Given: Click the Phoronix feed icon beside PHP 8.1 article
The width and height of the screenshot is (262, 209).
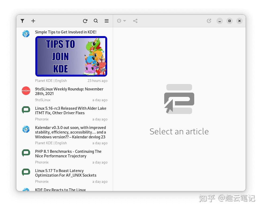Looking at the screenshot, I should [x=26, y=153].
